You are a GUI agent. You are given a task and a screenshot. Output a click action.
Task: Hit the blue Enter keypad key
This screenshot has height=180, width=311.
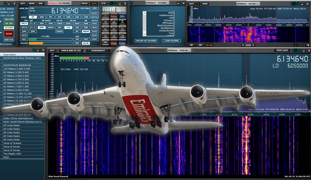coord(122,43)
